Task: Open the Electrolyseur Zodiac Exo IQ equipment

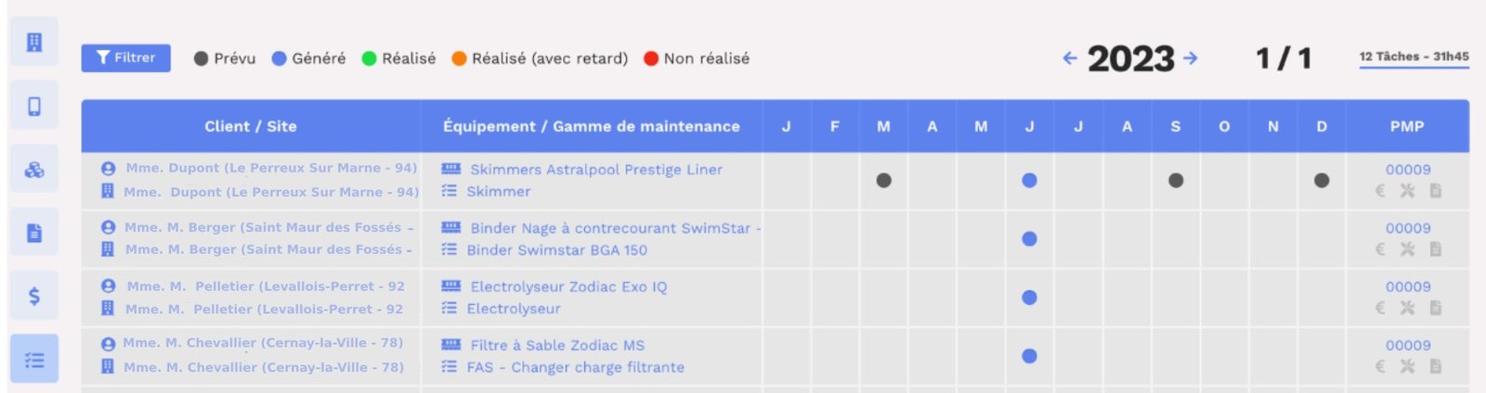Action: coord(568,286)
